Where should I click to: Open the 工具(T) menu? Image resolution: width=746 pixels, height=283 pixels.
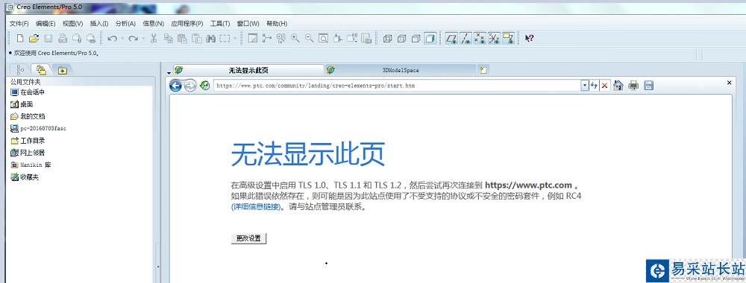click(220, 24)
